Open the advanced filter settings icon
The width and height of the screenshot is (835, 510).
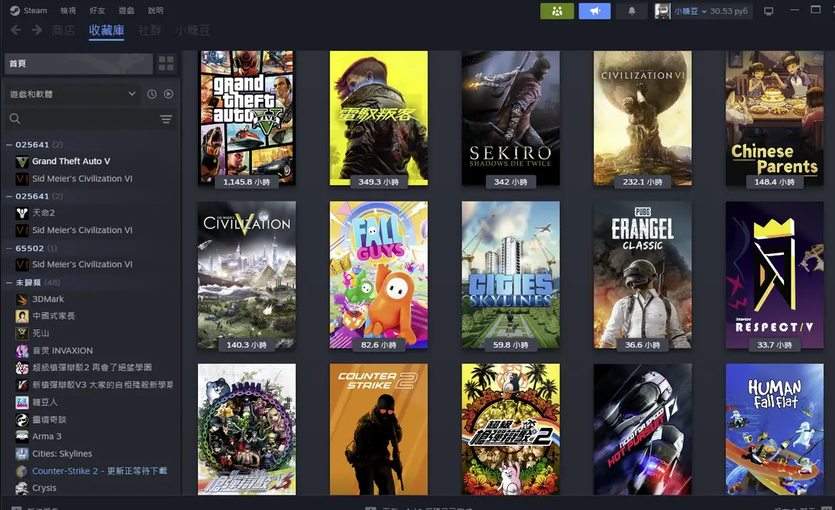click(166, 119)
